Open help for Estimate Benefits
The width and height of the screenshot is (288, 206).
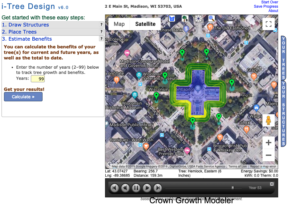click(x=101, y=38)
